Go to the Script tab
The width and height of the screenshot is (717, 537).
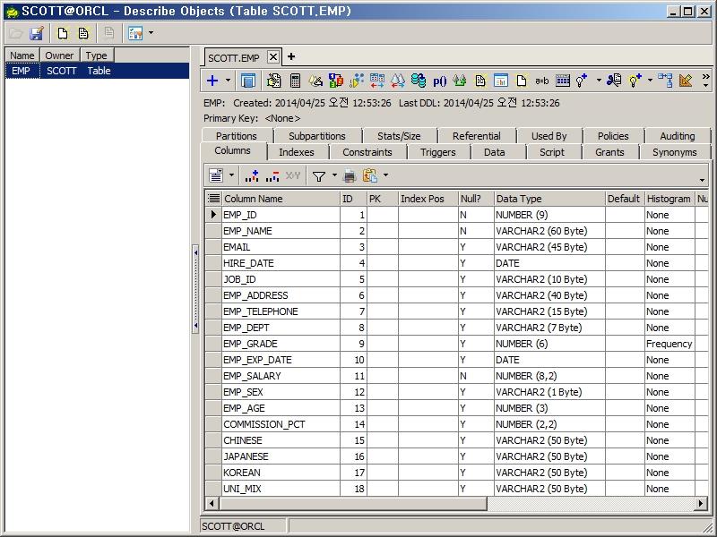coord(551,152)
